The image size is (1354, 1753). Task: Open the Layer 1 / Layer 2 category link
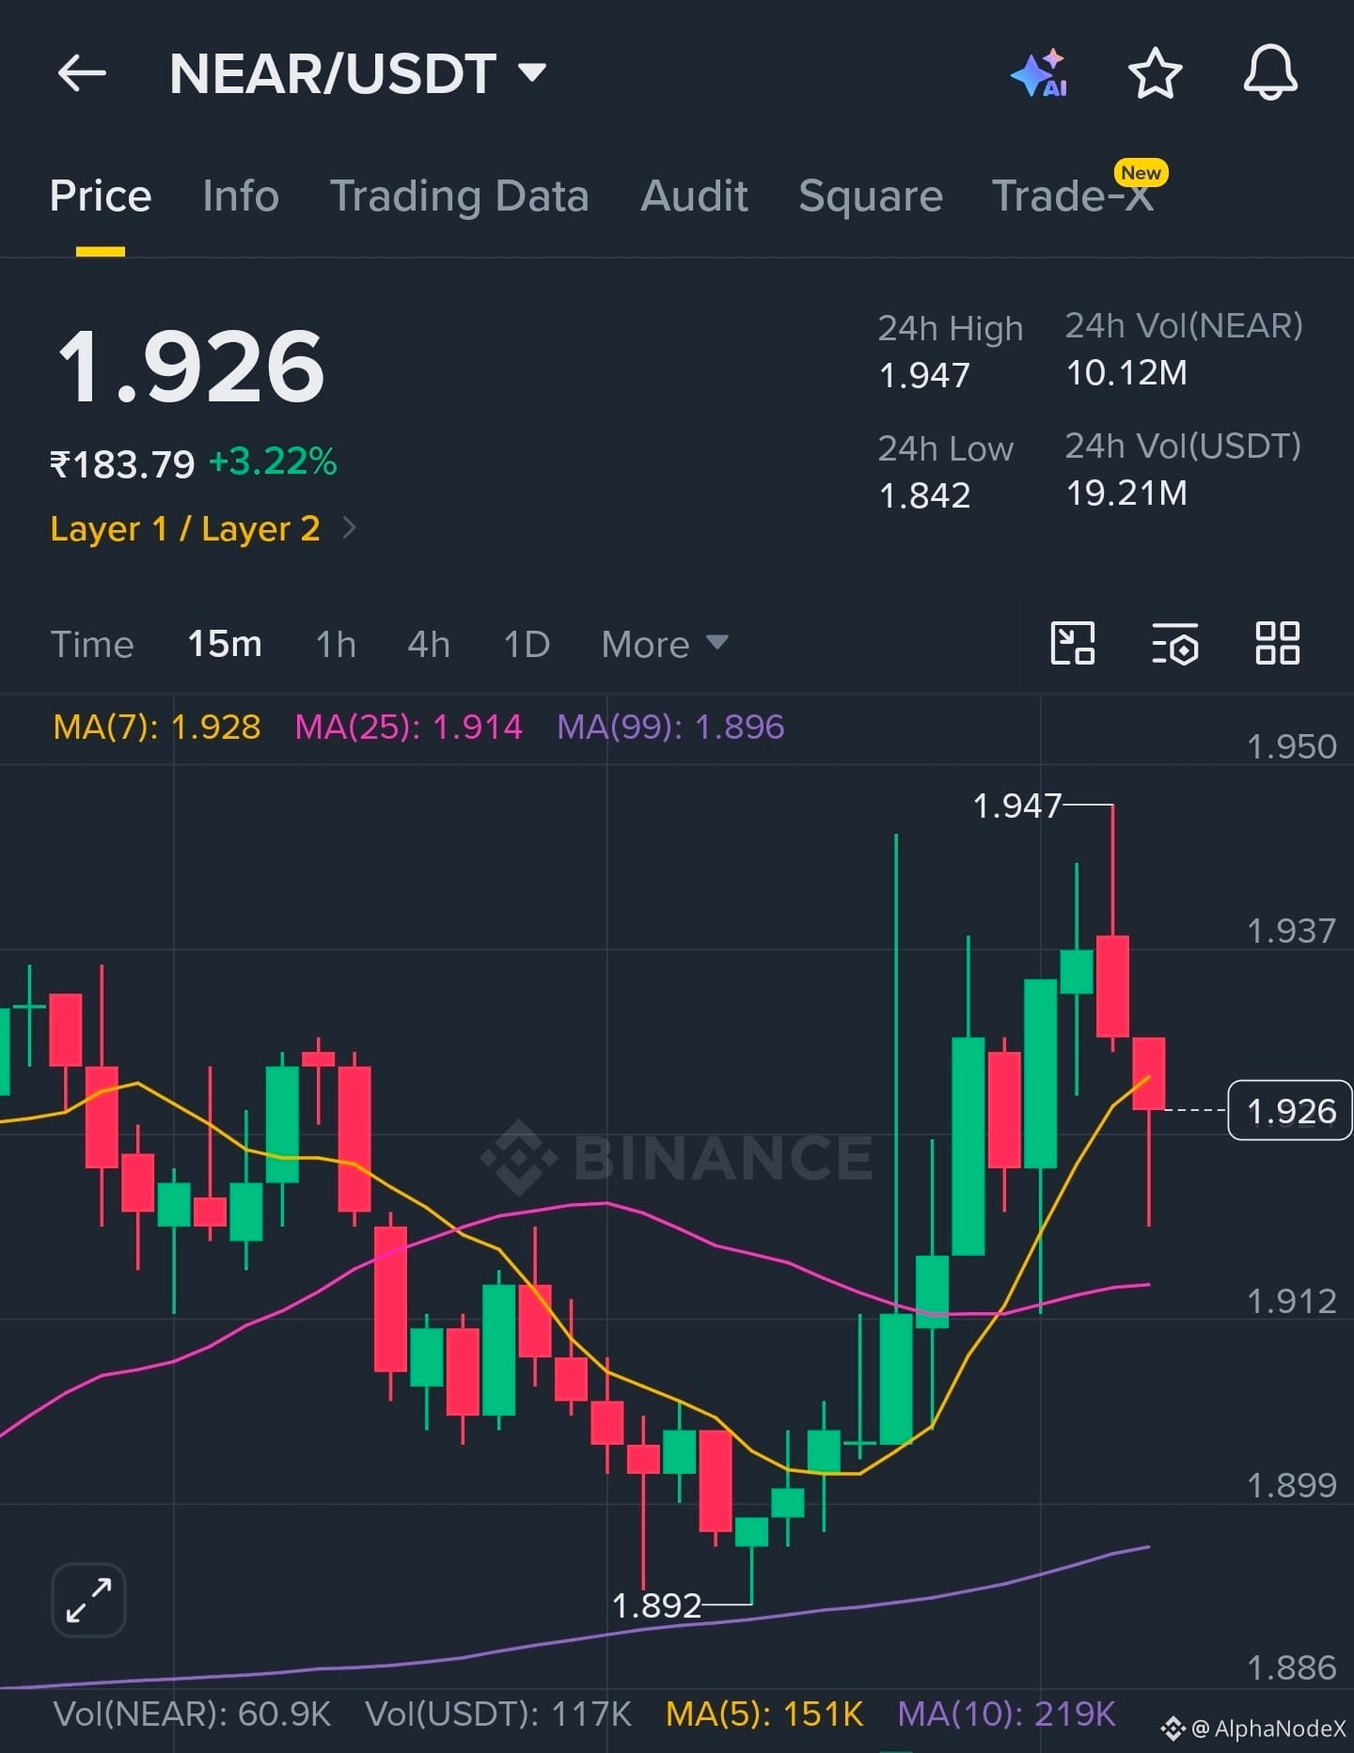185,528
